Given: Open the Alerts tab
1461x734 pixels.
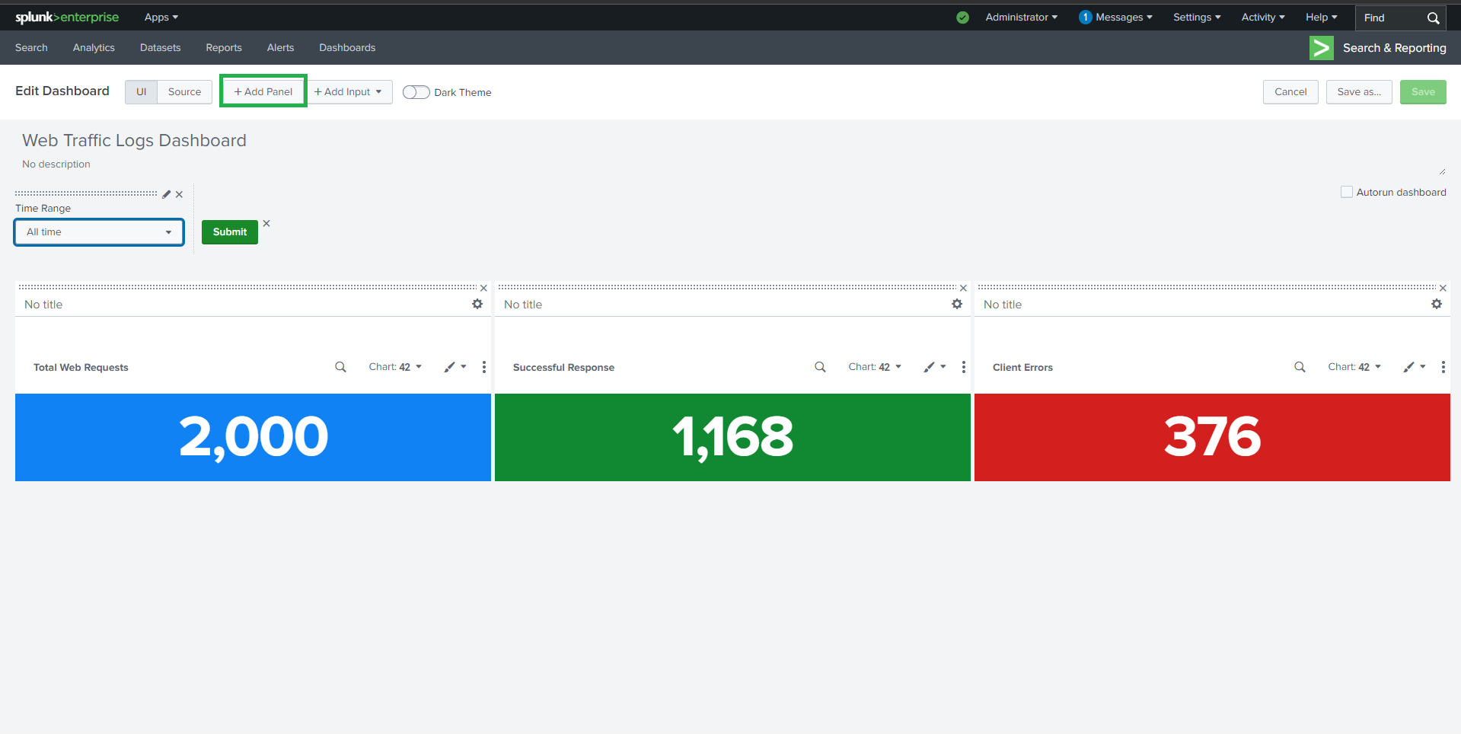Looking at the screenshot, I should (280, 47).
